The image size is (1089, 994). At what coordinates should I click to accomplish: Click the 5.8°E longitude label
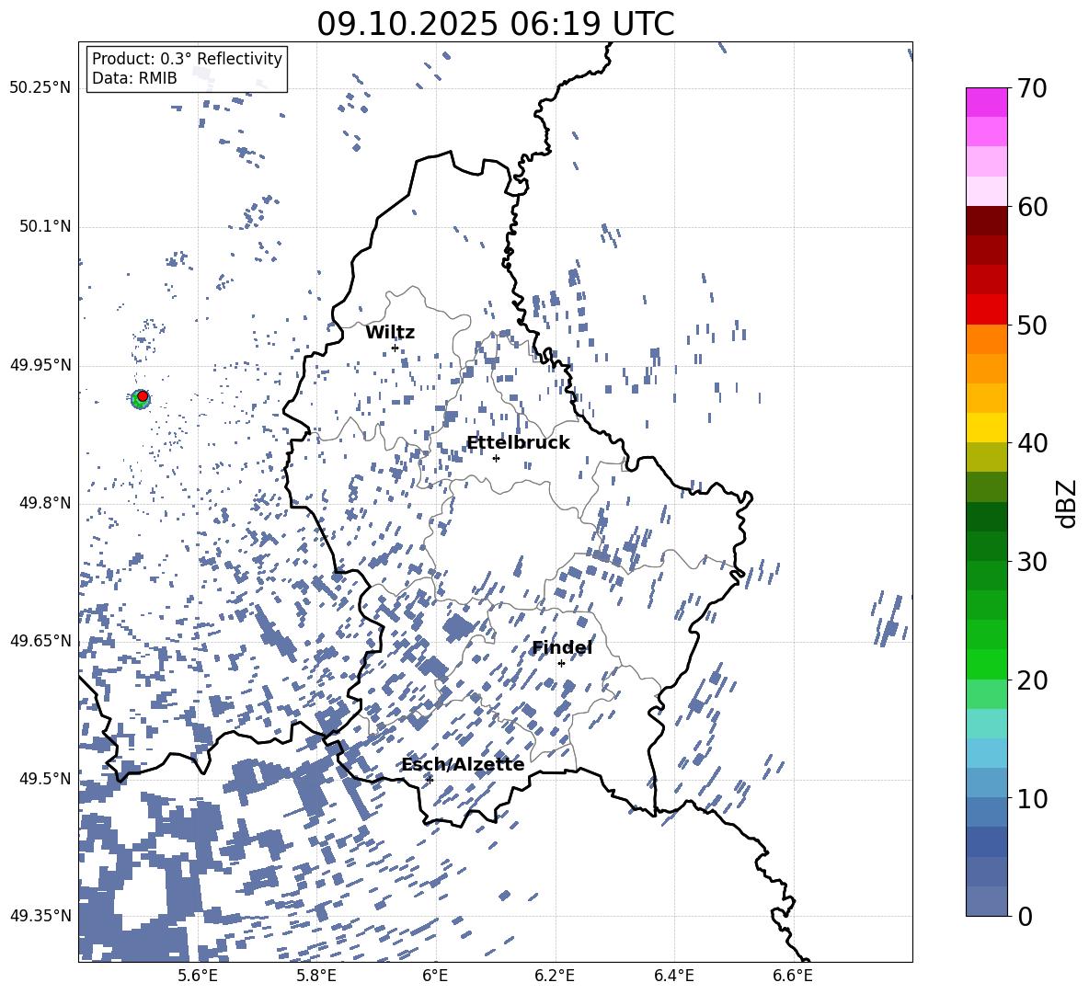tap(316, 976)
